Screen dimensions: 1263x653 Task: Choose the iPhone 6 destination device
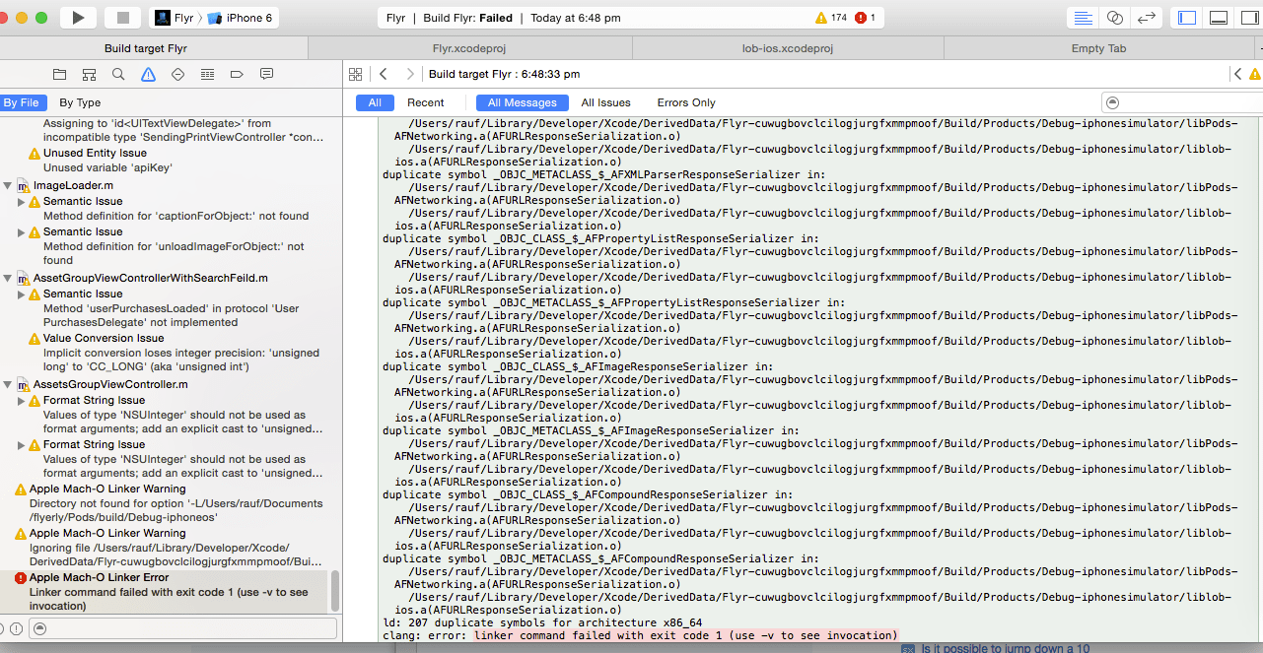[240, 18]
